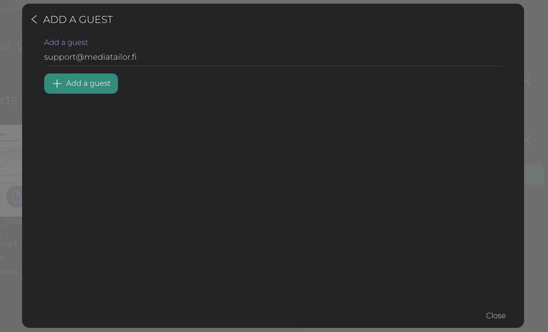The height and width of the screenshot is (332, 548).
Task: Click the round document icon on the thumbnail
Action: [x=16, y=197]
